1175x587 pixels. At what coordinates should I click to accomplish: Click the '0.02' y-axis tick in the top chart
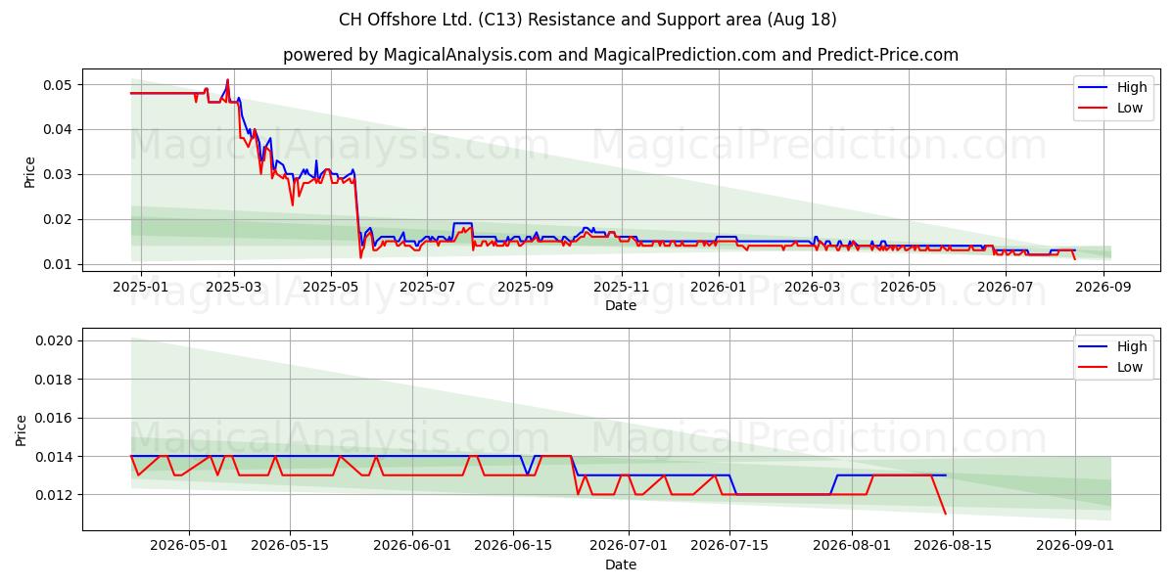(59, 219)
